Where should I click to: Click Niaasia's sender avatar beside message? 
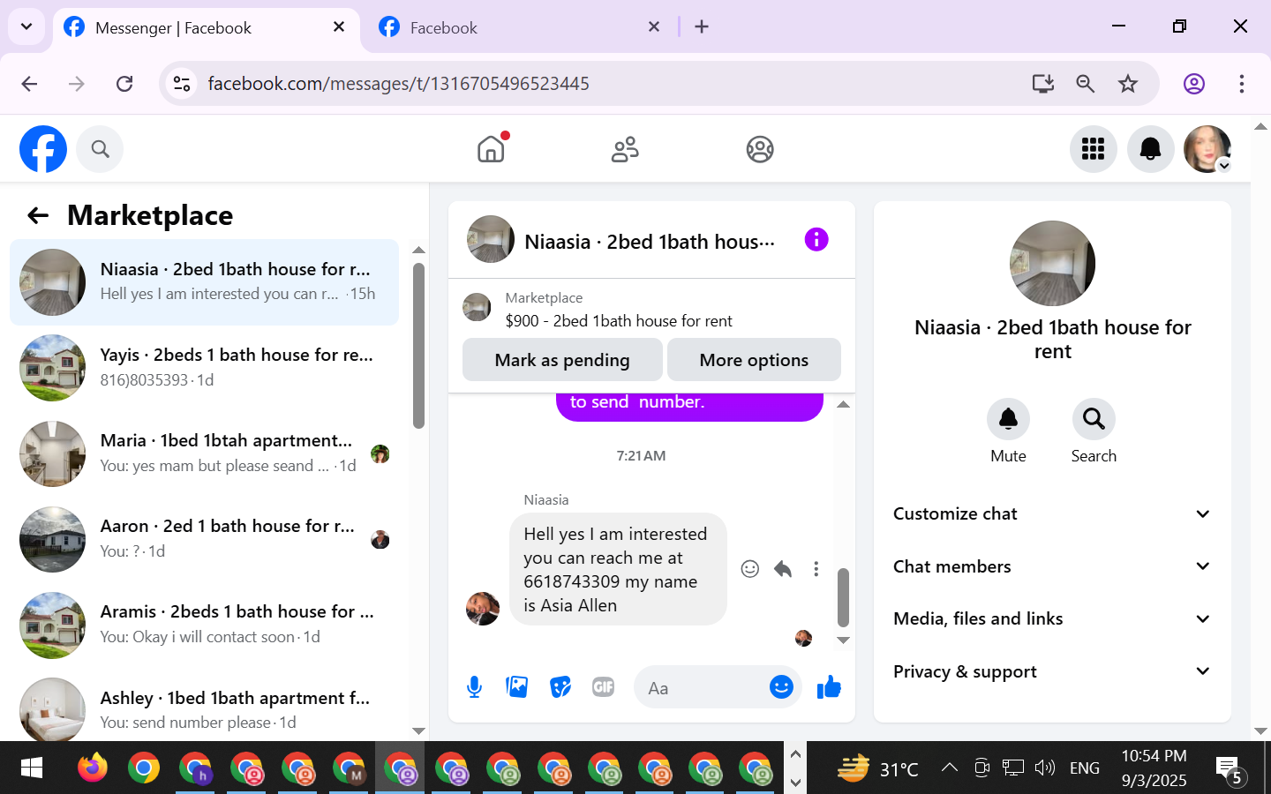[x=483, y=609]
